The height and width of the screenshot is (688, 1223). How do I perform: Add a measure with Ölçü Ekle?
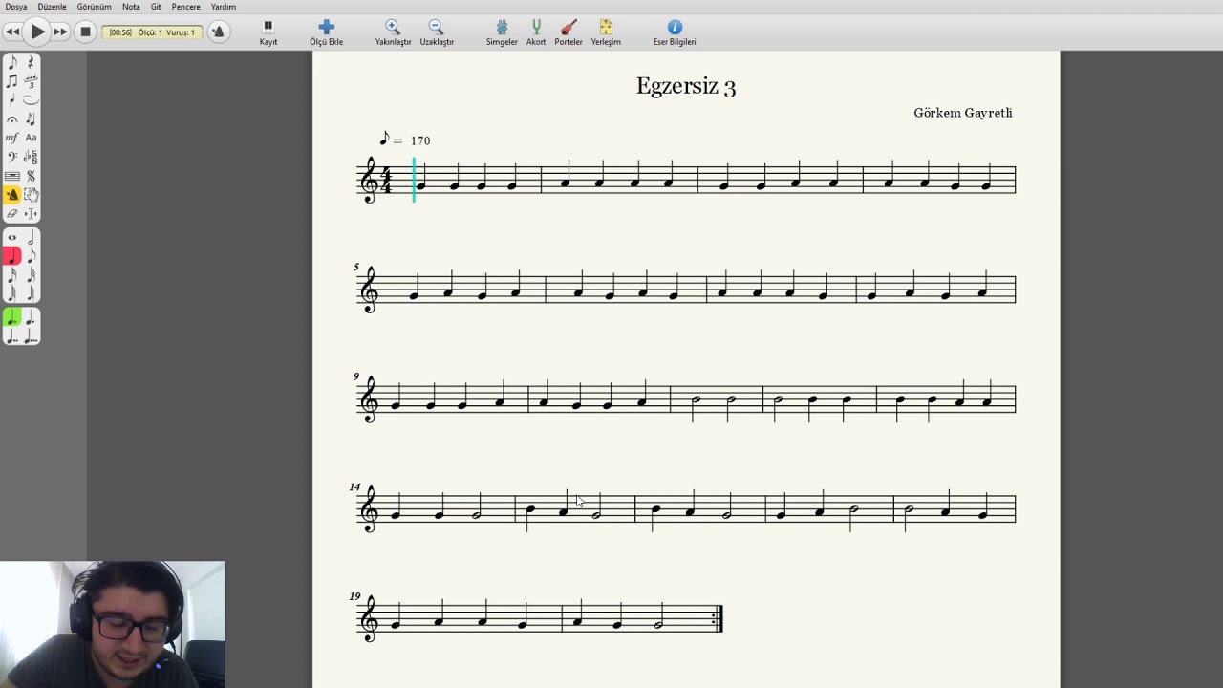click(x=326, y=32)
